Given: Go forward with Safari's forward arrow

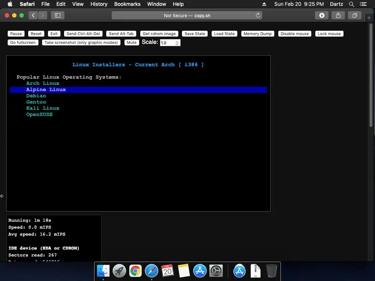Looking at the screenshot, I should pos(42,15).
